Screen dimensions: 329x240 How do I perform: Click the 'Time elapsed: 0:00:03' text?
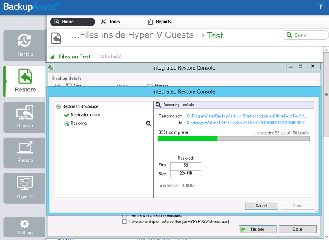[x=176, y=186]
